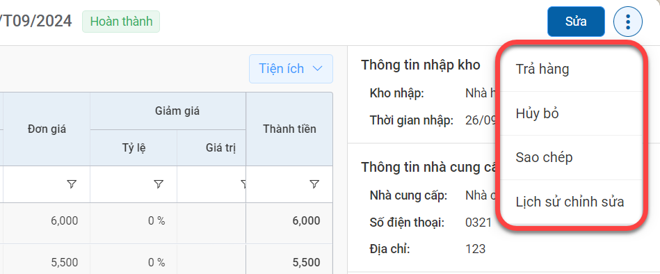This screenshot has width=660, height=274.
Task: Click the 6,000 Thành tiền cell
Action: click(289, 221)
